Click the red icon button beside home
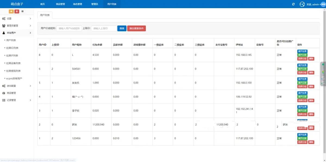This screenshot has width=326, height=162. pyautogui.click(x=17, y=11)
